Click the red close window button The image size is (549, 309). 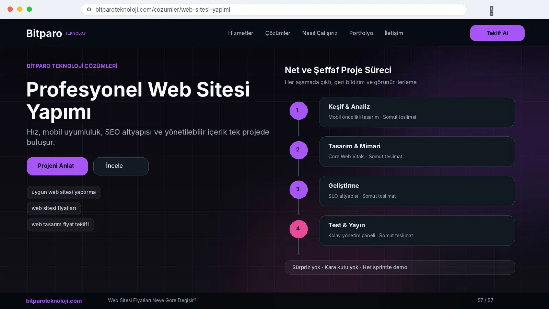point(10,9)
